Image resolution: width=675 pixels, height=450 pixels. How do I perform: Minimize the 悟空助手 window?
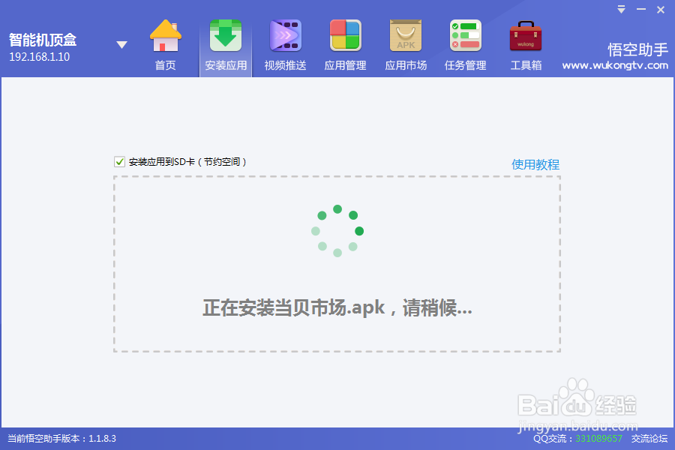(x=641, y=10)
